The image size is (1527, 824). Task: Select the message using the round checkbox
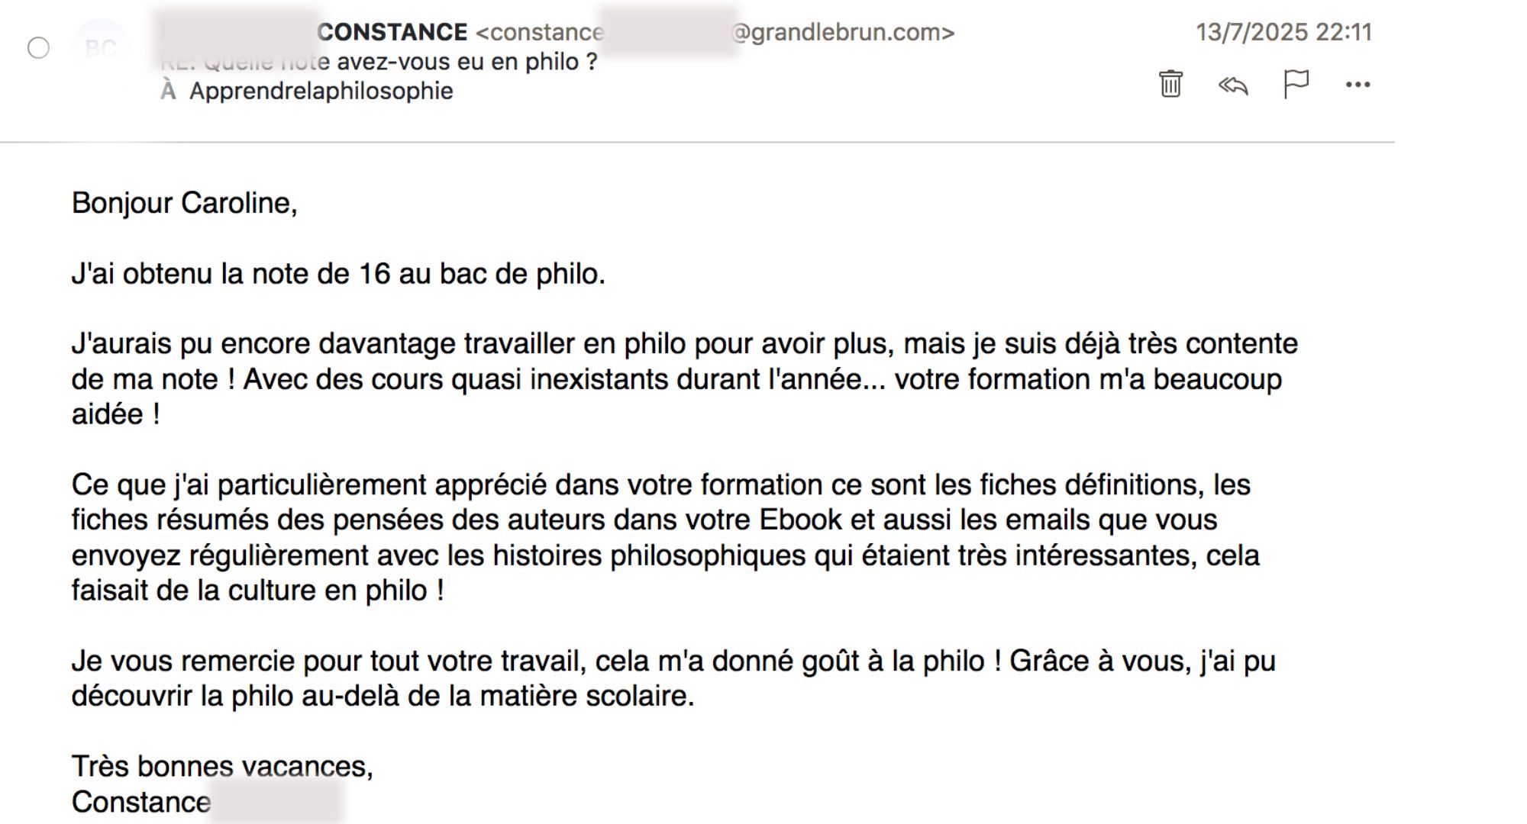(38, 48)
